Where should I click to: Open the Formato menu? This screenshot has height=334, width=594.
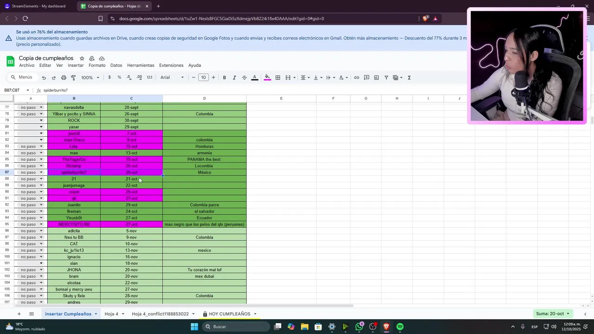pos(97,65)
